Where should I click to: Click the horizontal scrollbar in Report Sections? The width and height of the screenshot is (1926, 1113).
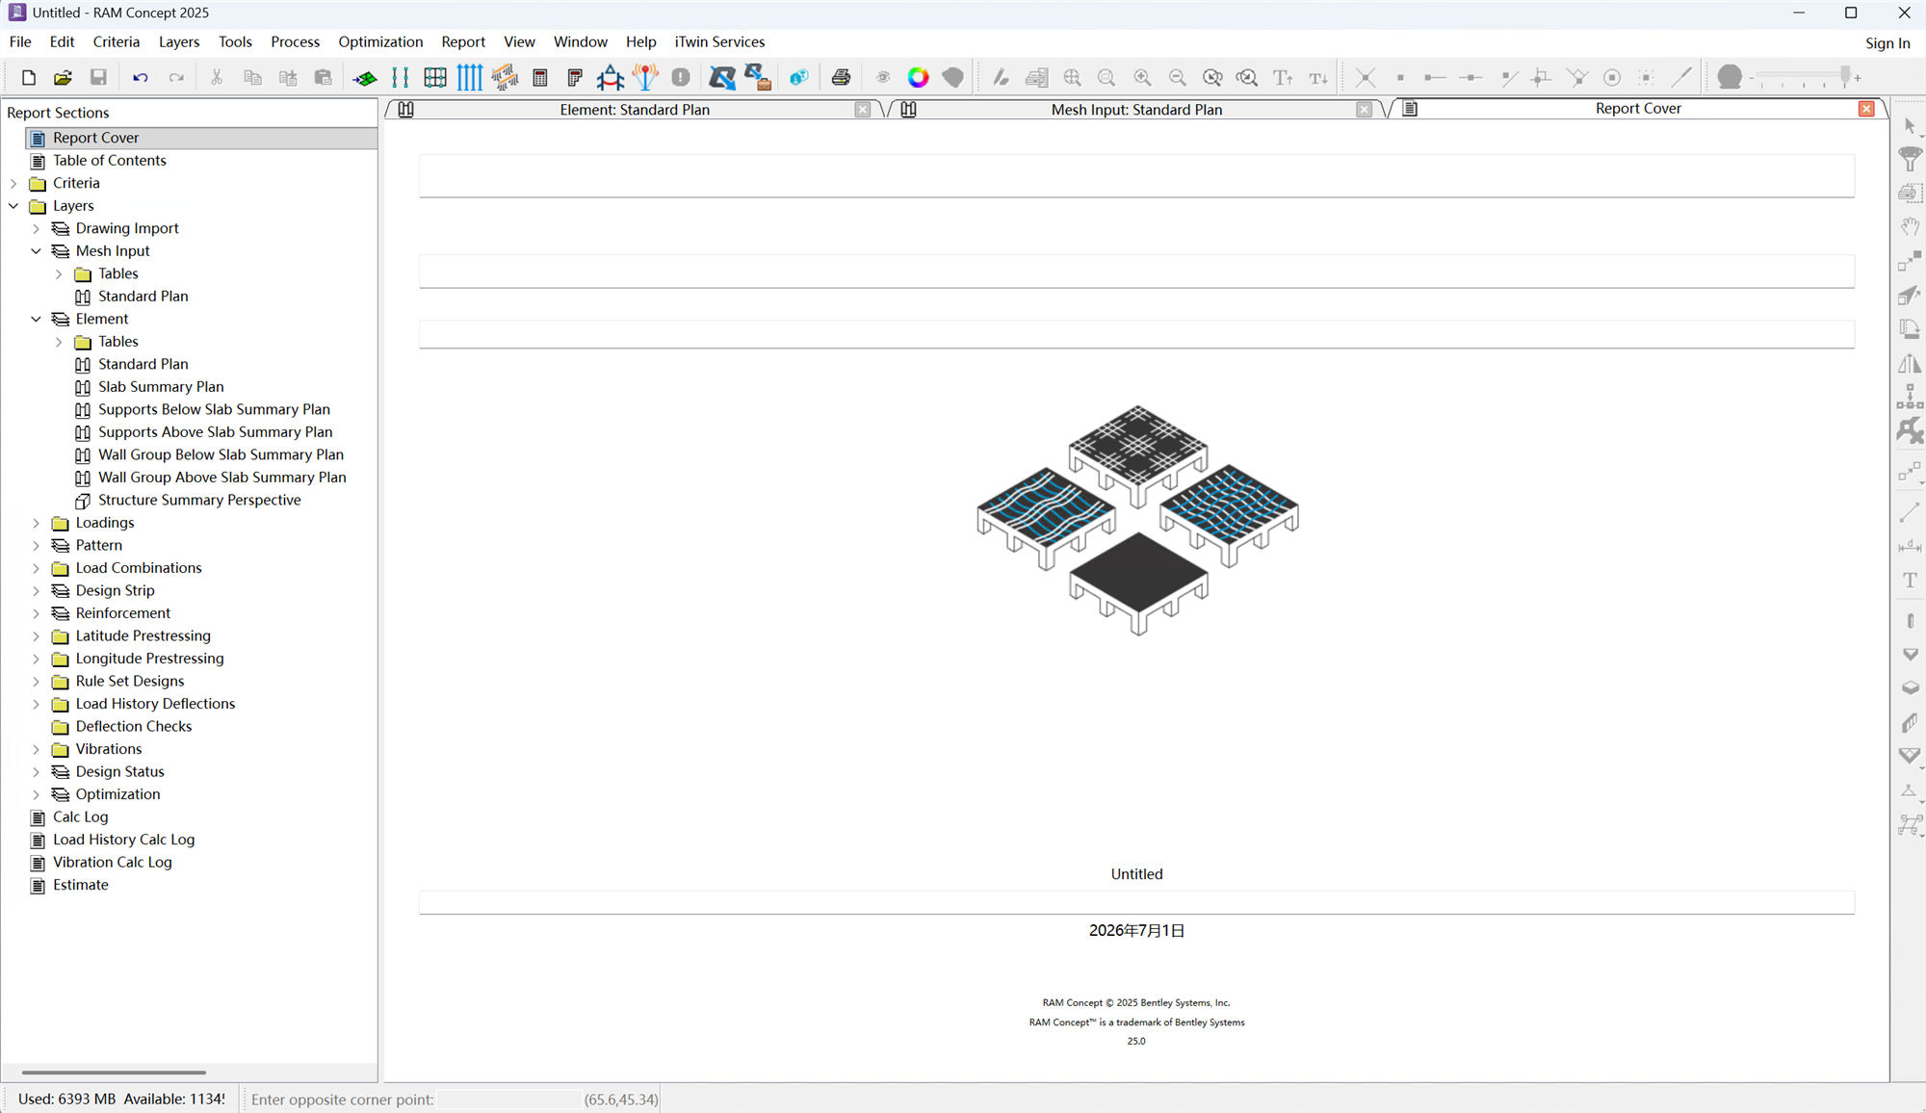(114, 1072)
